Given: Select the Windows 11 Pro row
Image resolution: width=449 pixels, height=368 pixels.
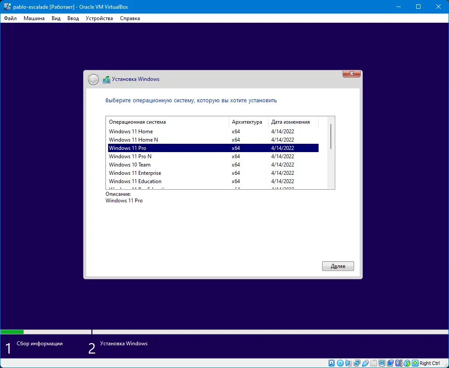Looking at the screenshot, I should pyautogui.click(x=213, y=148).
